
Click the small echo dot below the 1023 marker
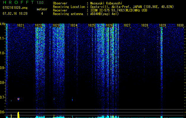[54, 99]
